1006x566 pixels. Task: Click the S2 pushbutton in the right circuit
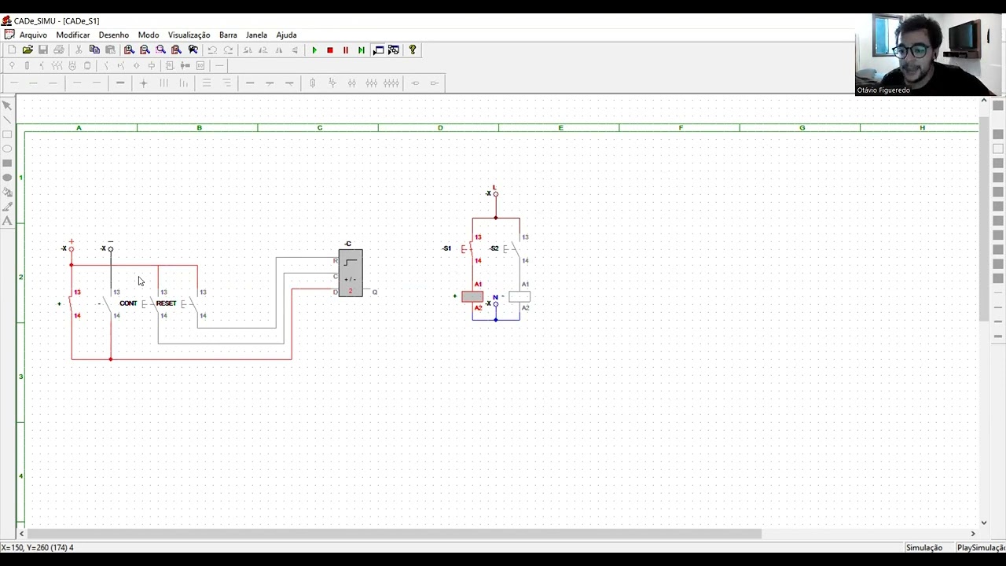point(511,248)
